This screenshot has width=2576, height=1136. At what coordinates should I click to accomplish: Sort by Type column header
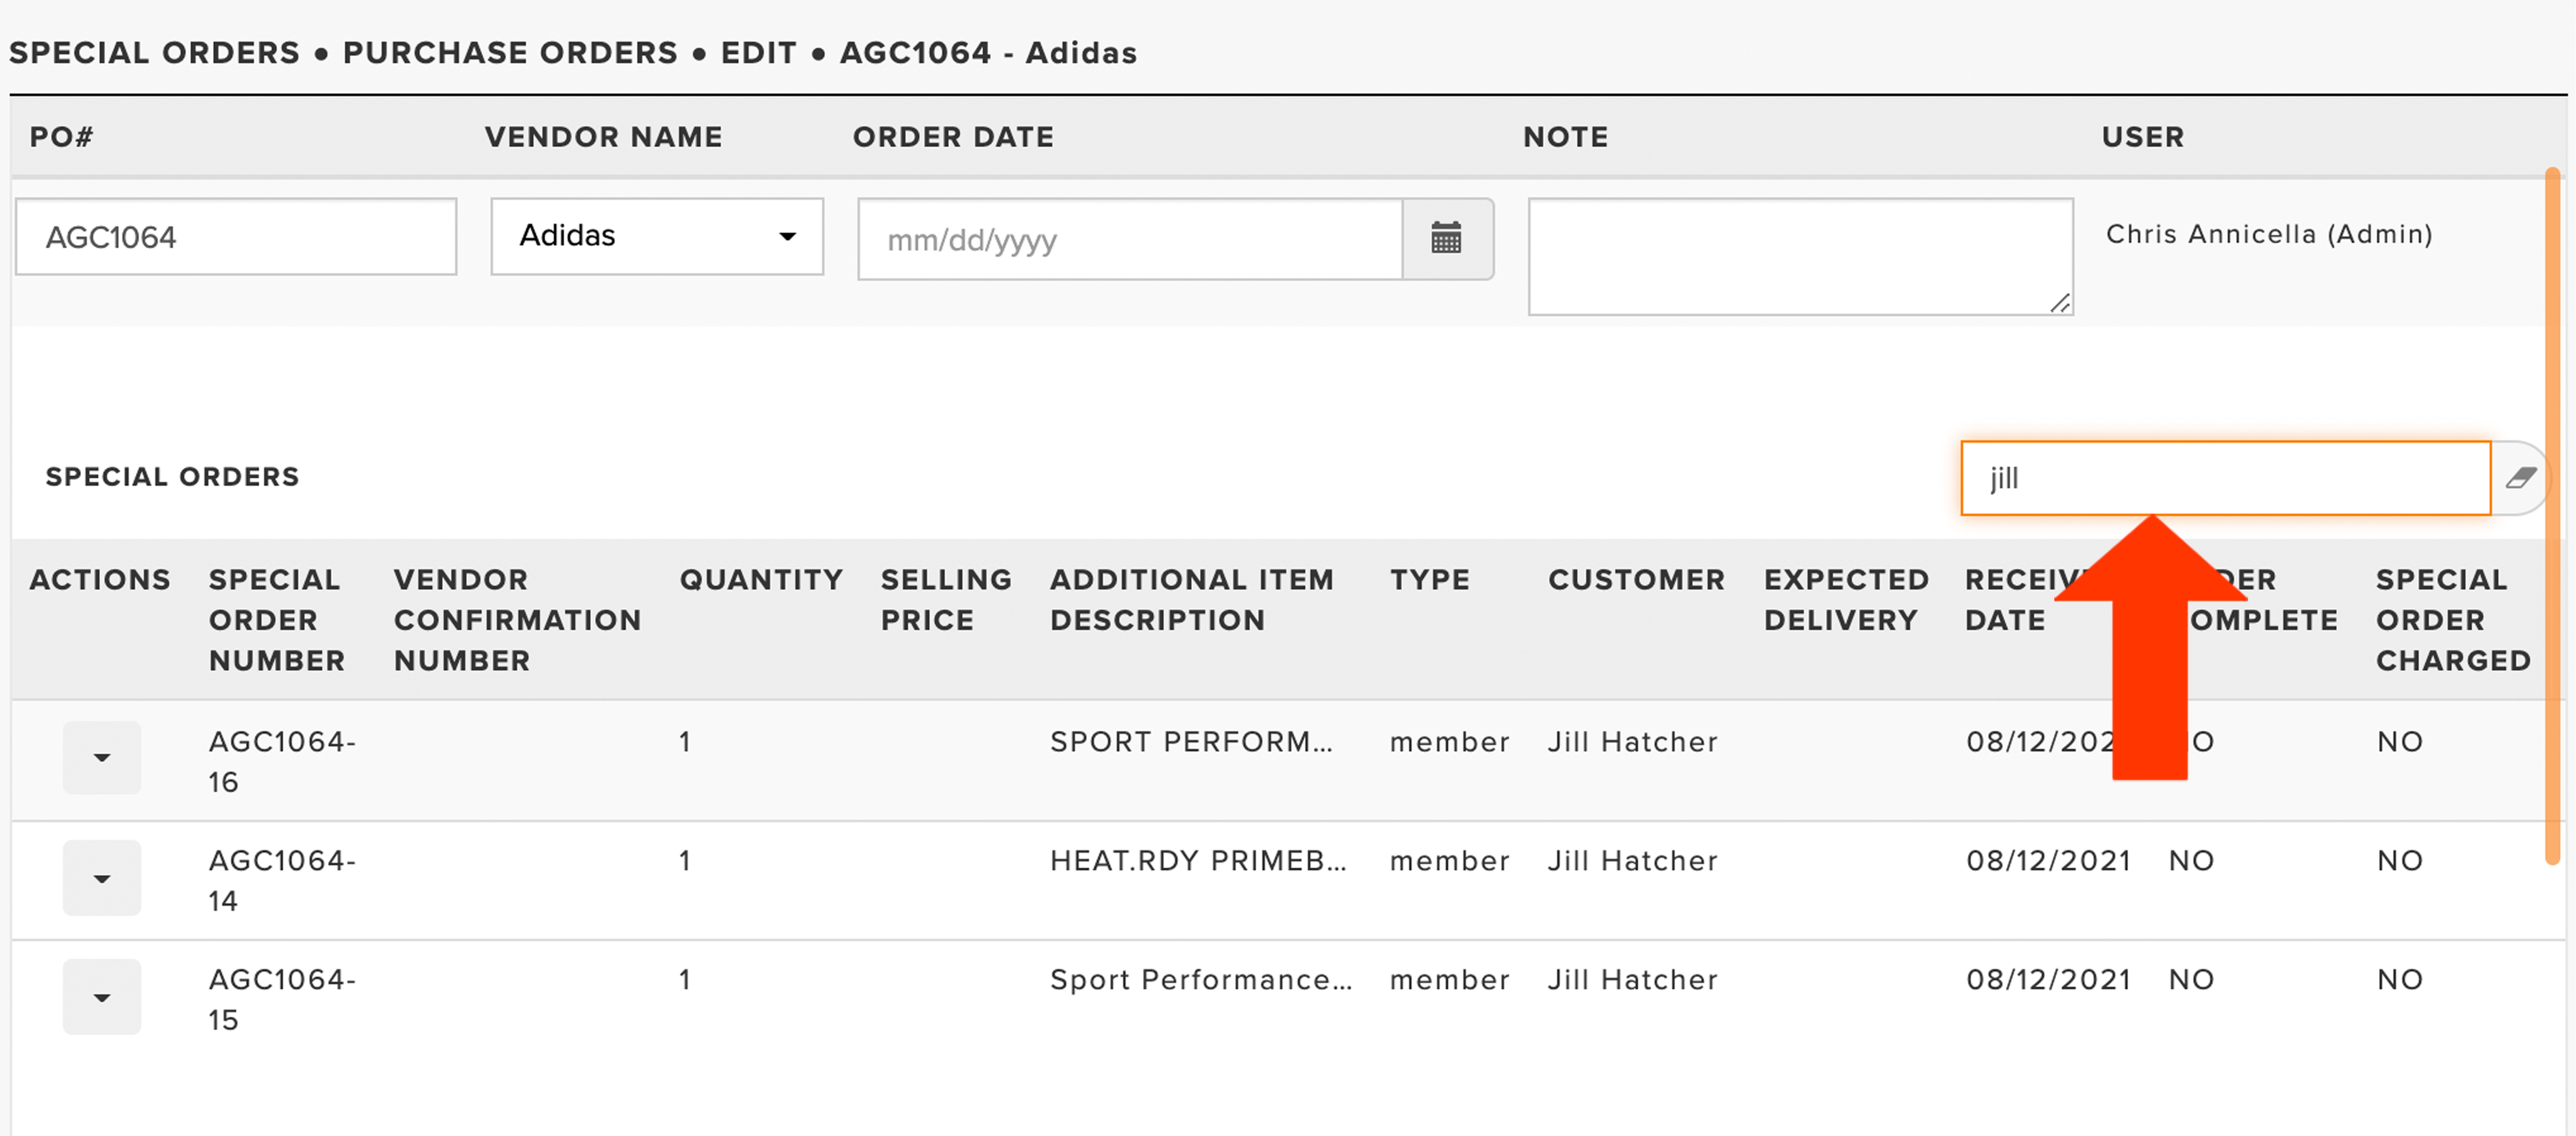click(1430, 580)
